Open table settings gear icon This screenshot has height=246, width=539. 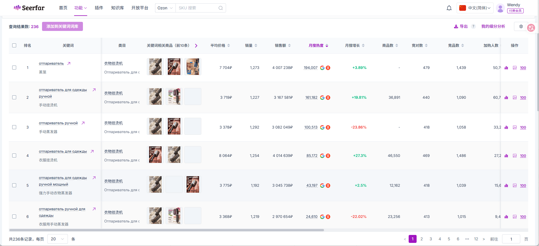[521, 26]
